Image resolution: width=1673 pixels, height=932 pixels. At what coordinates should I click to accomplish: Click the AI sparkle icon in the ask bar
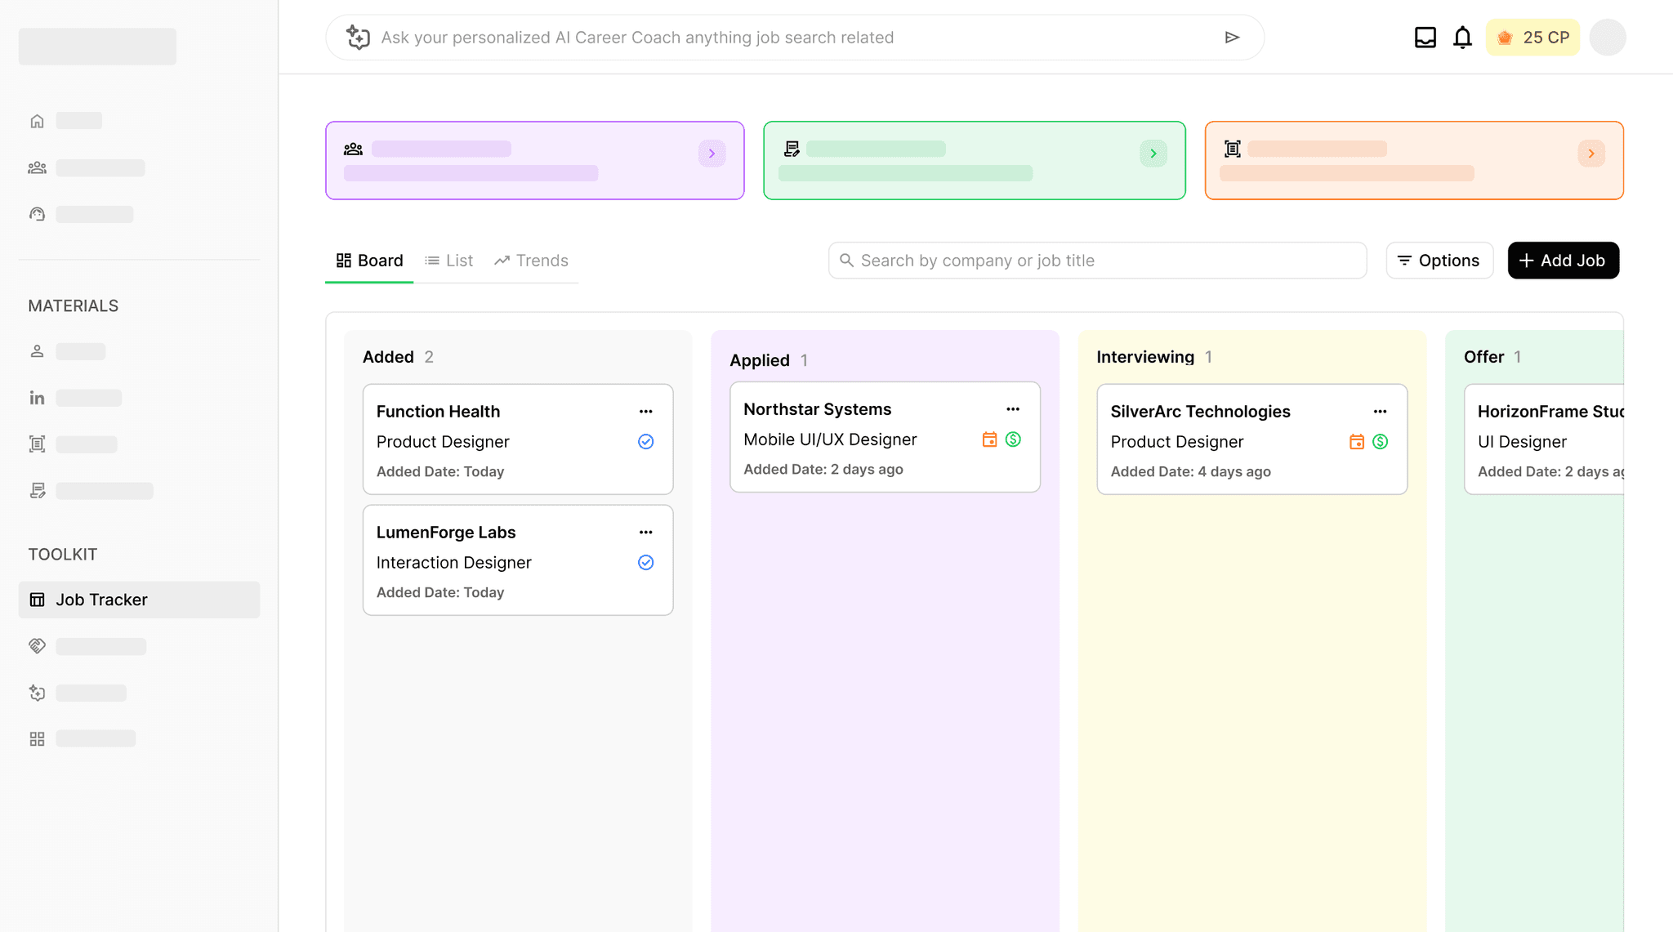[x=358, y=38]
